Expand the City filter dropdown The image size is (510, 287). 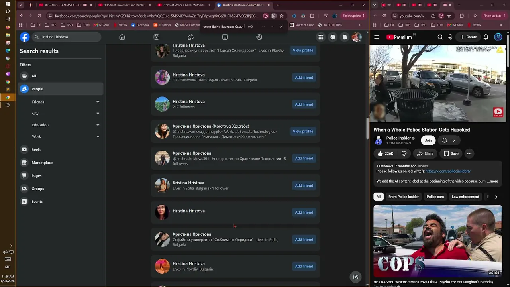[98, 114]
